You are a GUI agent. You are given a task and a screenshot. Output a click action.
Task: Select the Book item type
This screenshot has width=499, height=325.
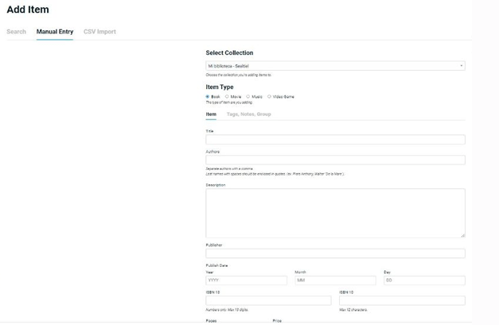[208, 96]
